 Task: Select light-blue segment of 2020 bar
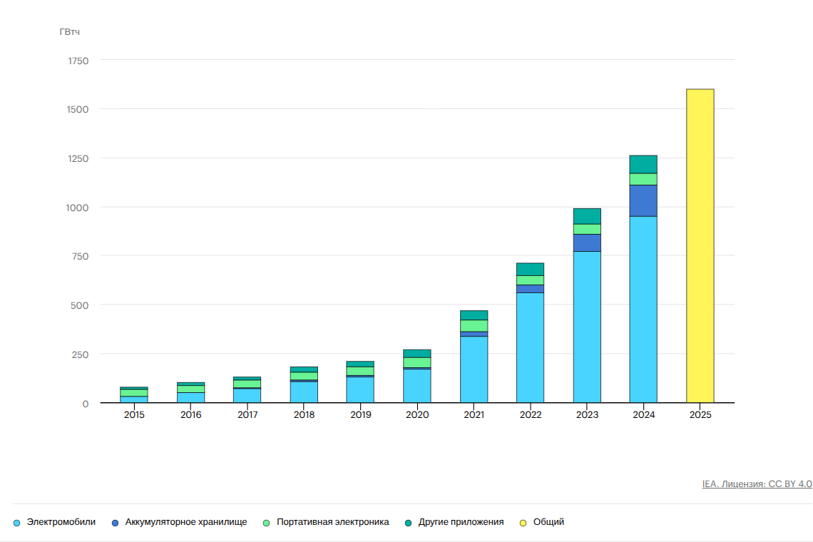[x=417, y=386]
